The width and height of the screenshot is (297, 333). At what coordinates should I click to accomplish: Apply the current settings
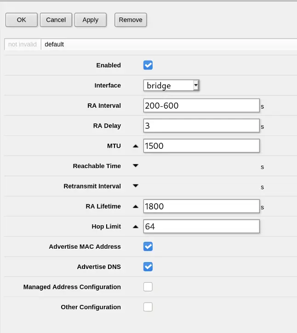coord(91,20)
